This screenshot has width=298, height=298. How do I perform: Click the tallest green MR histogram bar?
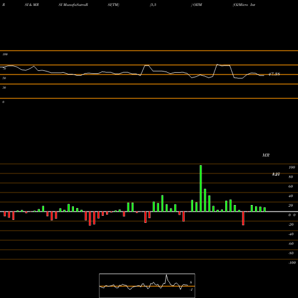(201, 188)
